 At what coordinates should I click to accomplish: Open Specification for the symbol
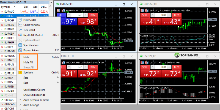[x=38, y=45]
